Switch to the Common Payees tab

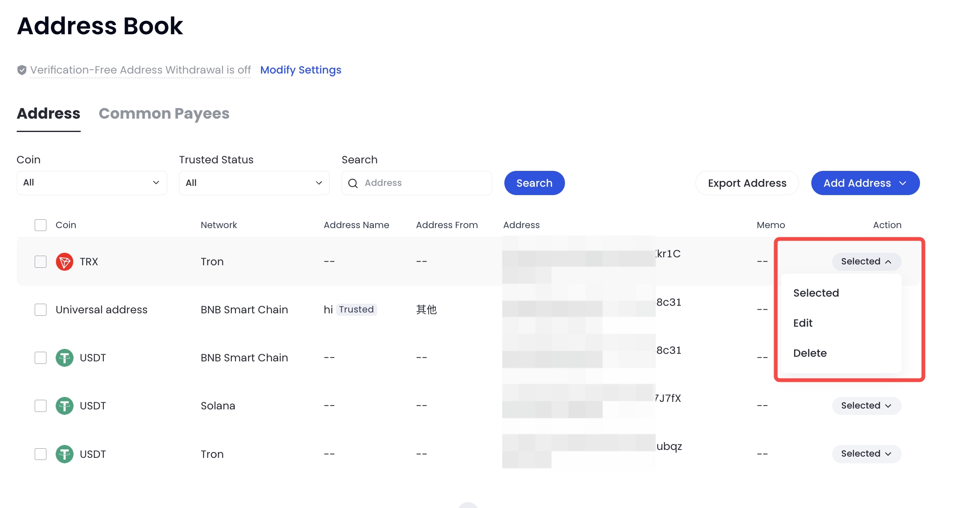pos(164,114)
